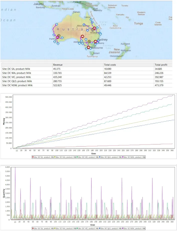Click the 'Tonga' label on the map
Viewport: 177px width, 231px height.
[x=138, y=23]
